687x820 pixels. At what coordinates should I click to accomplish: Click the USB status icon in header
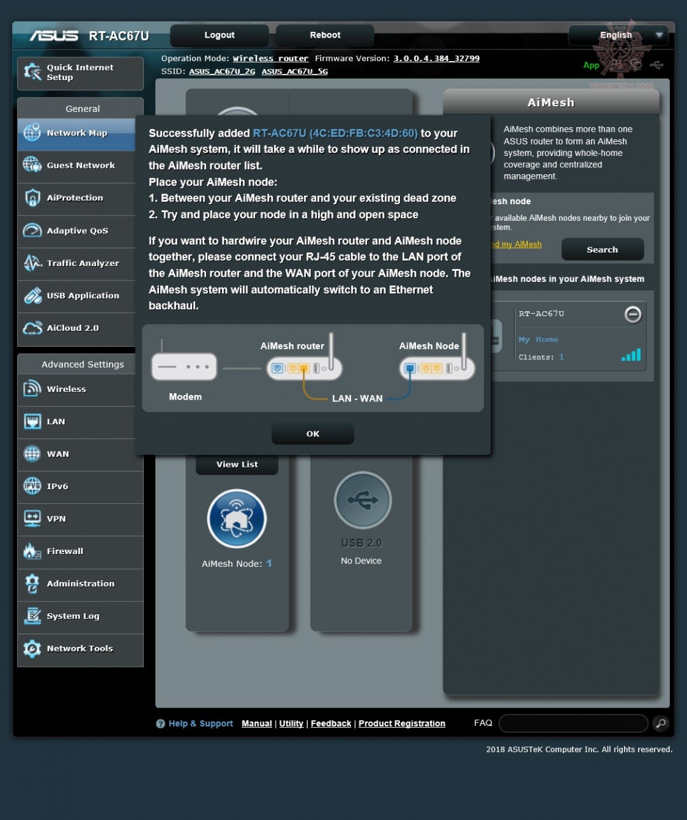(657, 64)
